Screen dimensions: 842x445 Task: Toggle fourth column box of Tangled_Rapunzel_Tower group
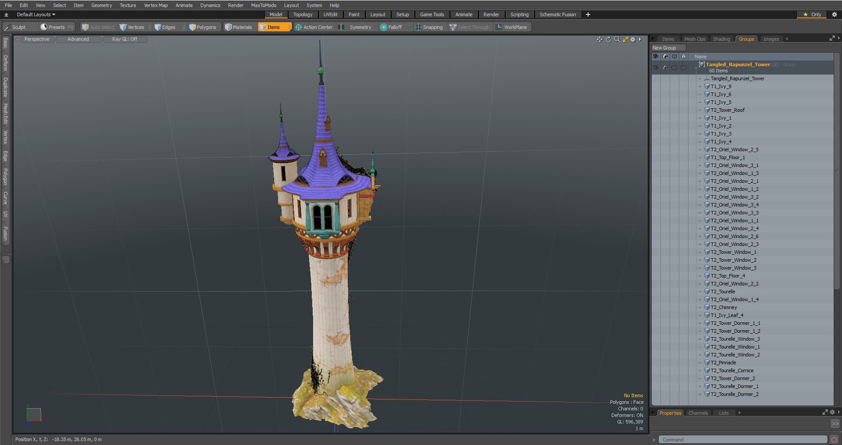coord(683,68)
